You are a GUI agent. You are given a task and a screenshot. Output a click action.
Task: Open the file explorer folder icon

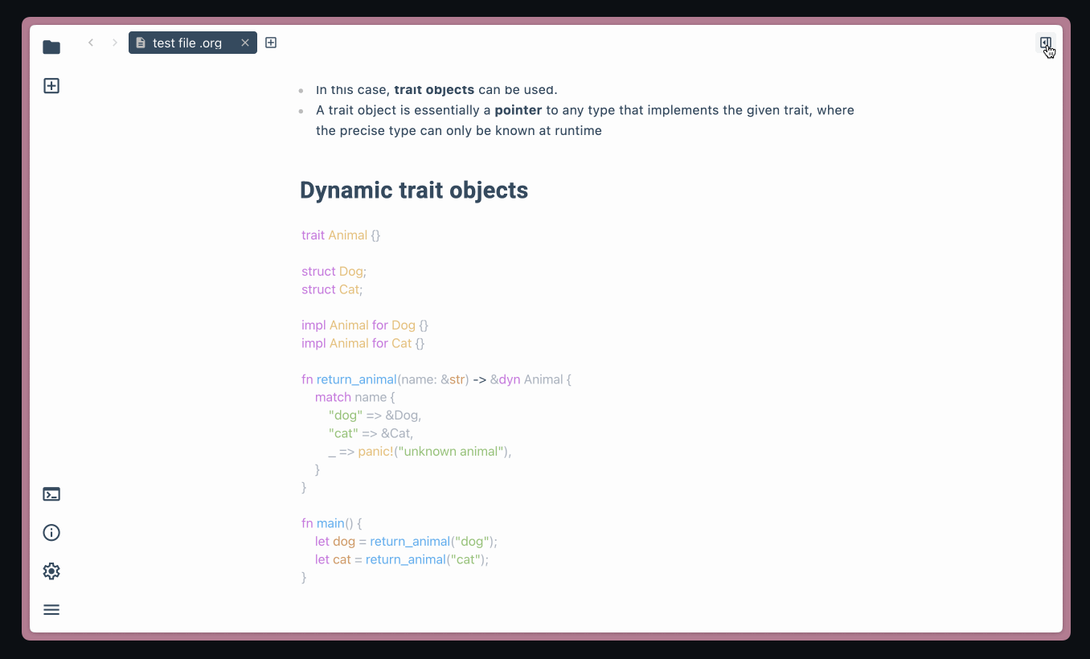coord(51,47)
